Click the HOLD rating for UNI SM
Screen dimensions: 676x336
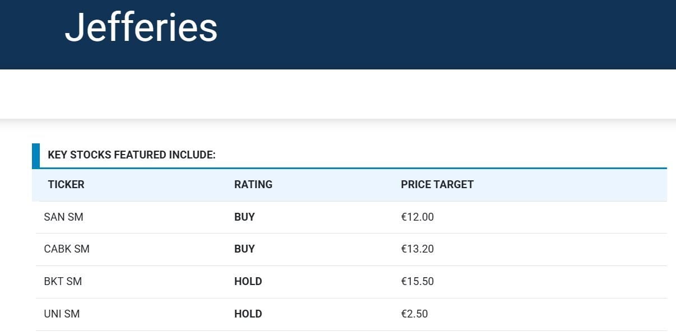pyautogui.click(x=248, y=314)
